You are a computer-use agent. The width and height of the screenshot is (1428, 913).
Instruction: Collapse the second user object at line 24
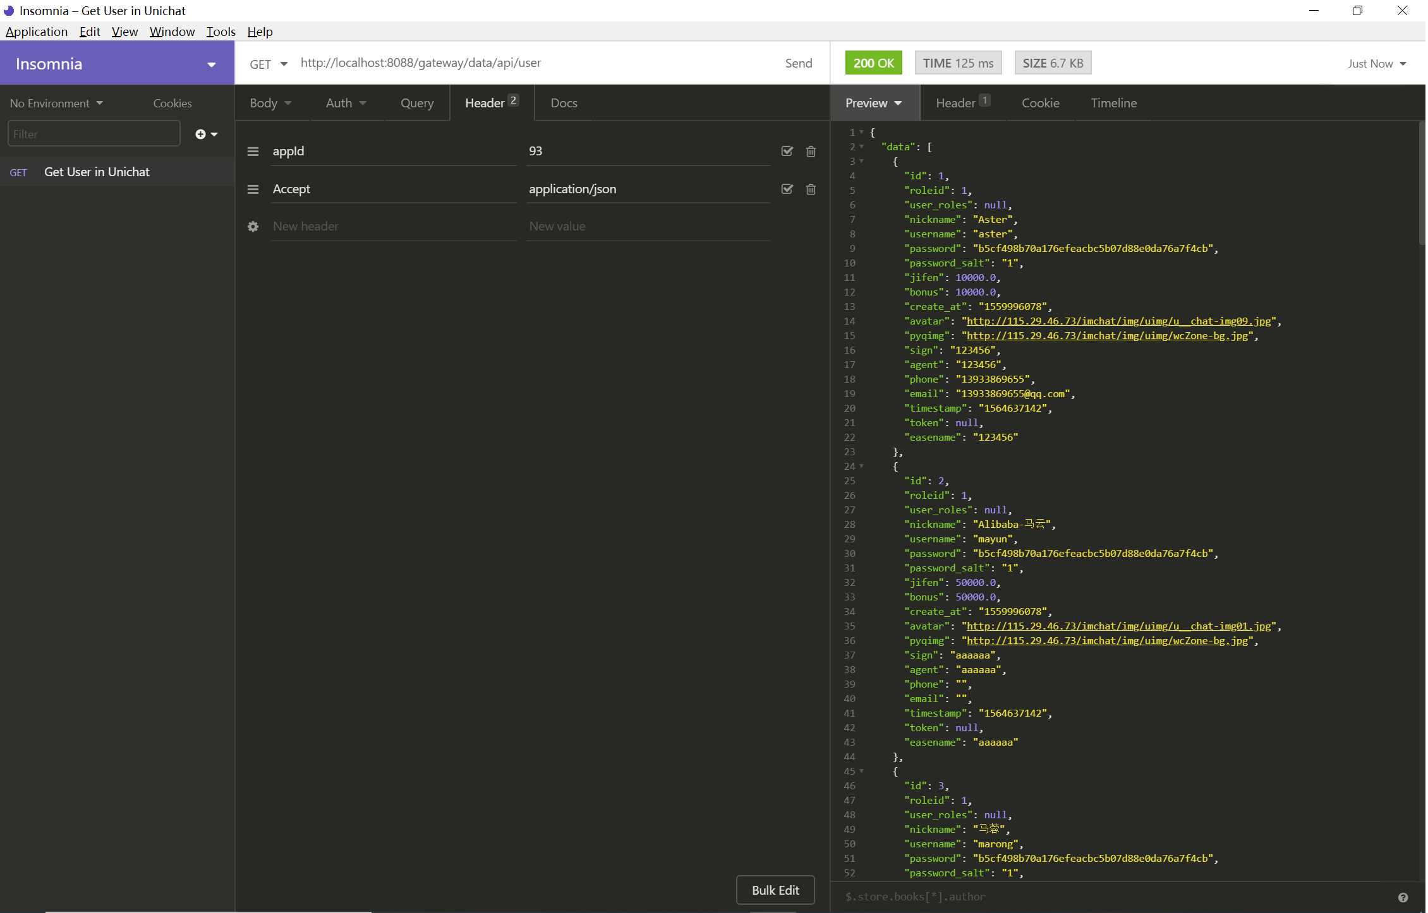pos(861,466)
